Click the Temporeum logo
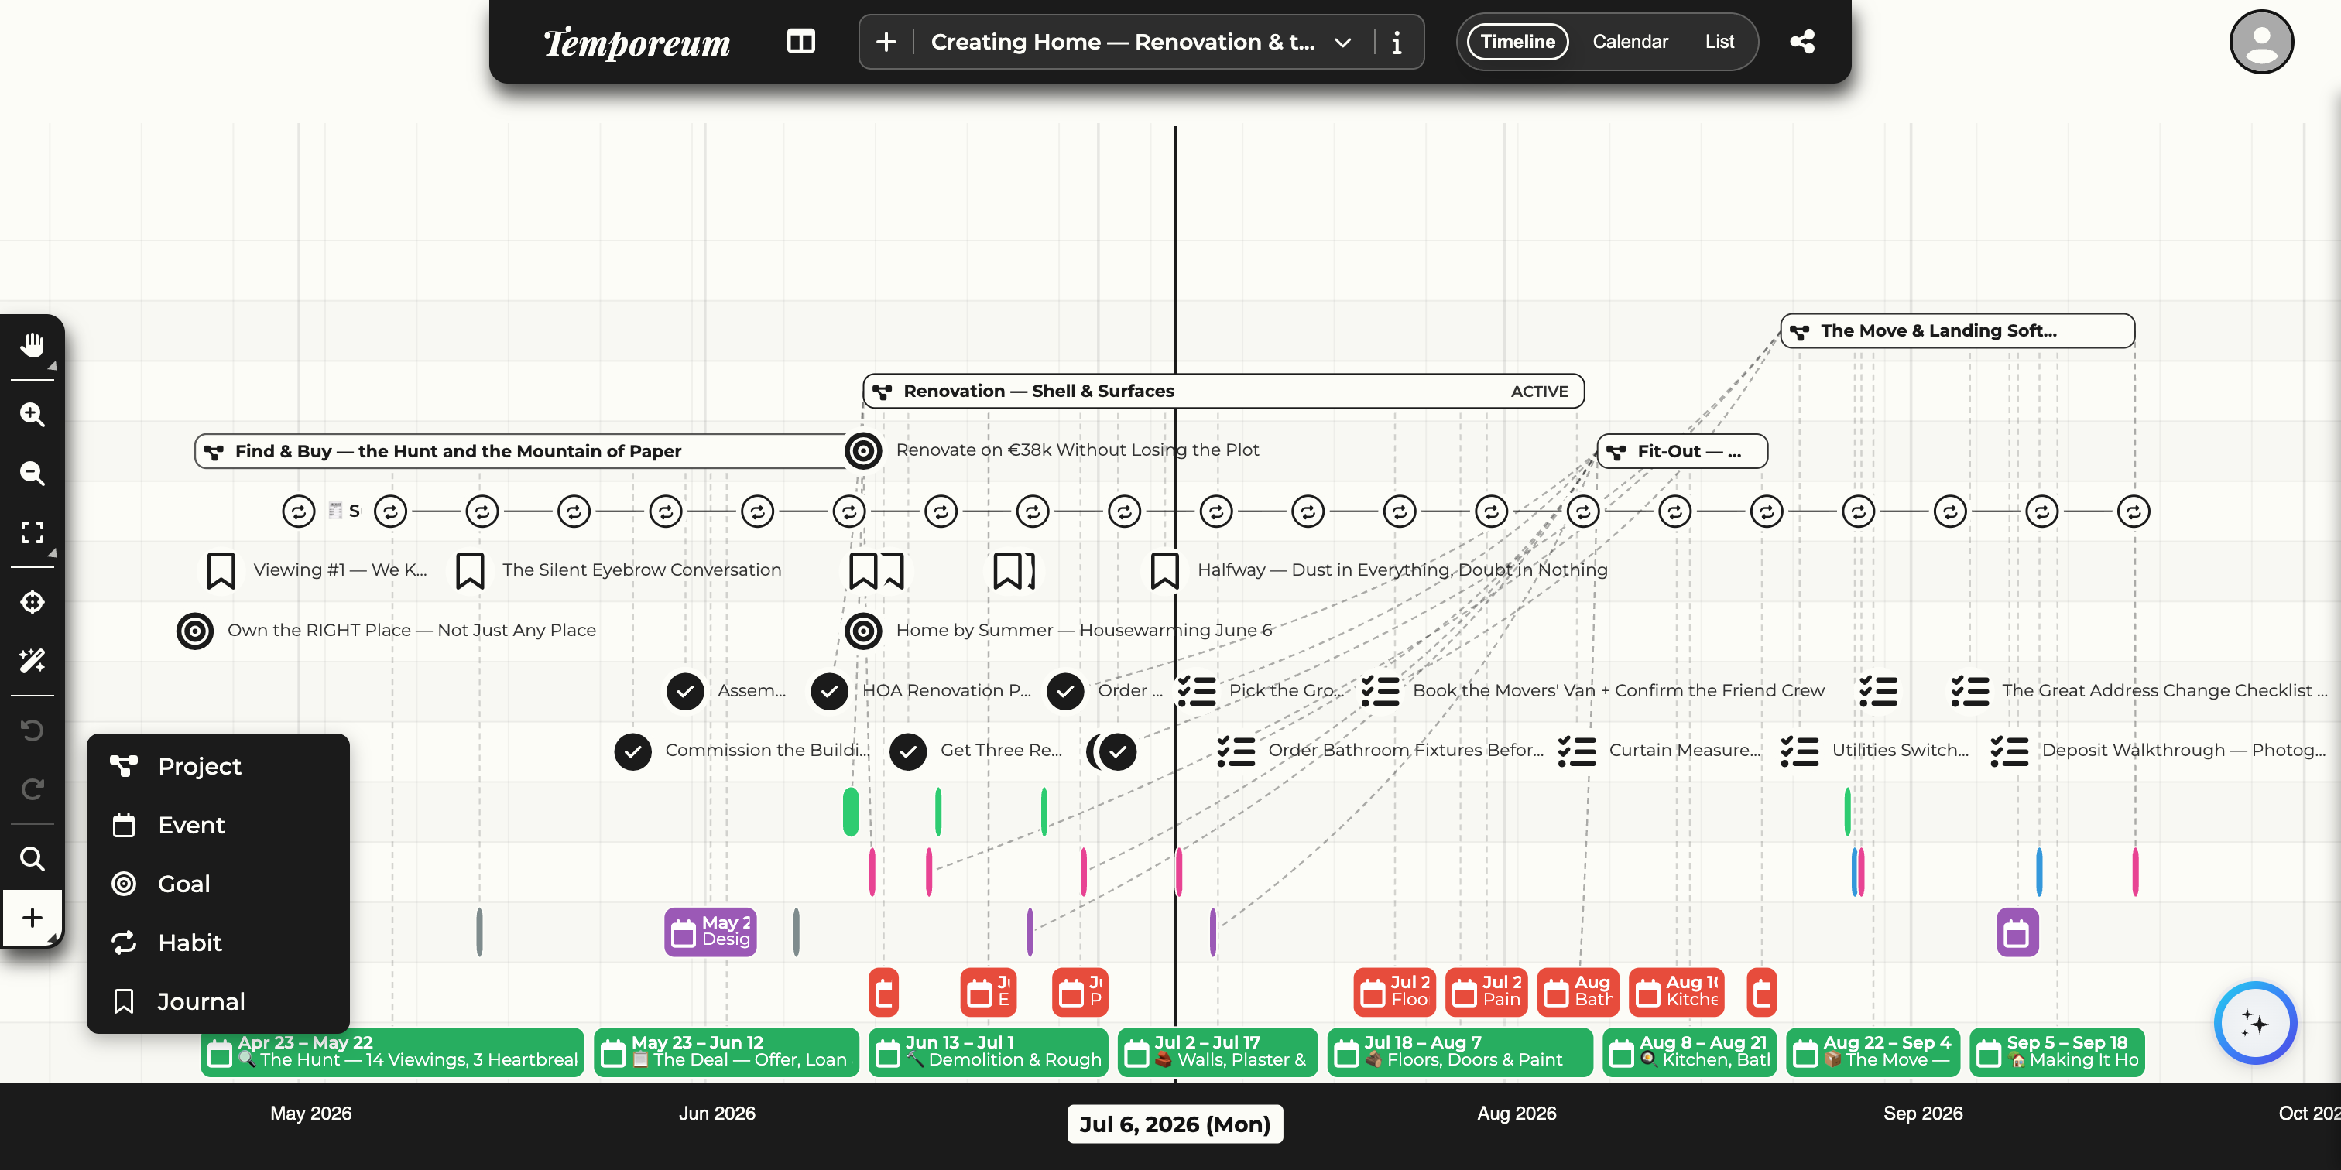This screenshot has width=2341, height=1170. tap(636, 43)
